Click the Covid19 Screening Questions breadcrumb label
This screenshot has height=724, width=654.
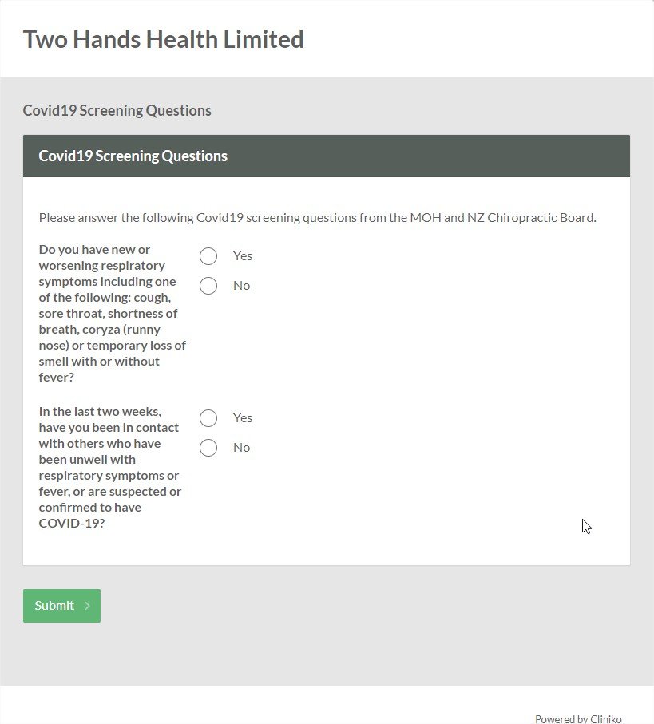(117, 110)
